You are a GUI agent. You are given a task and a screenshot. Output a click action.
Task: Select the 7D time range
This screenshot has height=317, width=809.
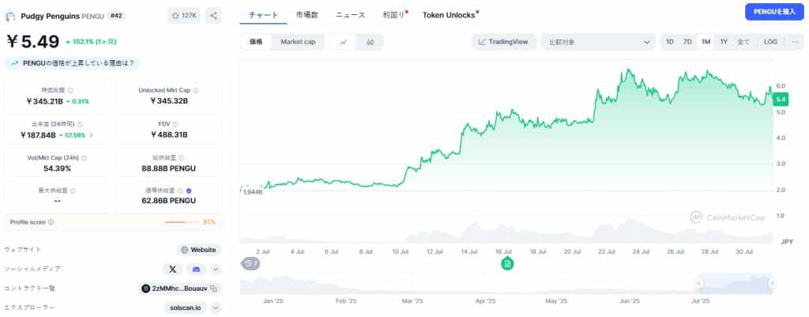click(x=687, y=42)
